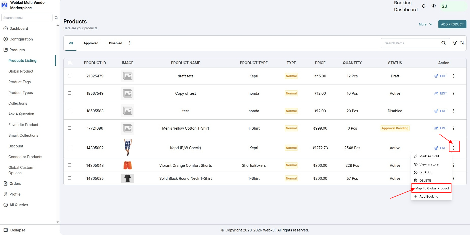Open actions menu for Copy of test row
Viewport: 470px width, 235px height.
454,93
